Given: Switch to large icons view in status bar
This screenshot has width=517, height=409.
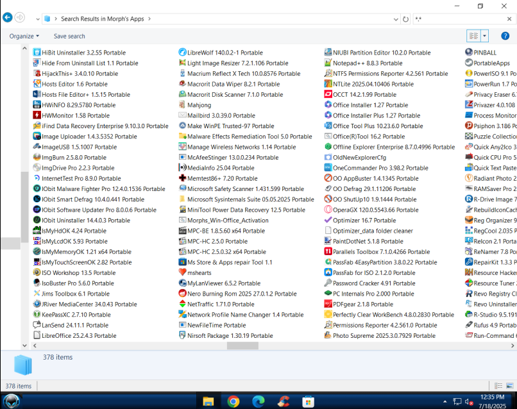Looking at the screenshot, I should pyautogui.click(x=510, y=385).
